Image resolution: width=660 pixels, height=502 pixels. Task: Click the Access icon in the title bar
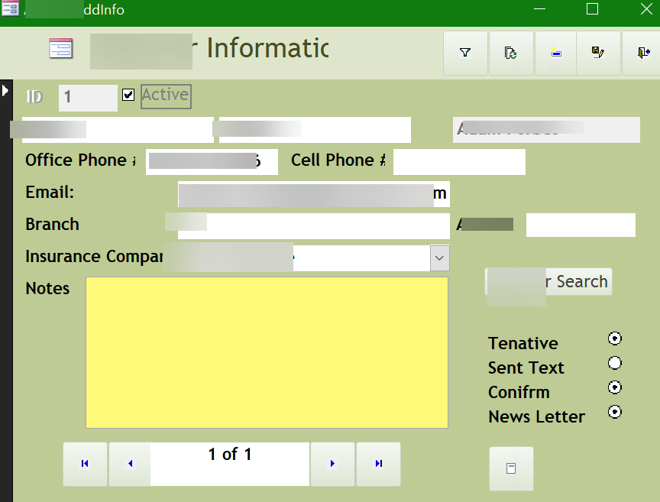pyautogui.click(x=11, y=10)
